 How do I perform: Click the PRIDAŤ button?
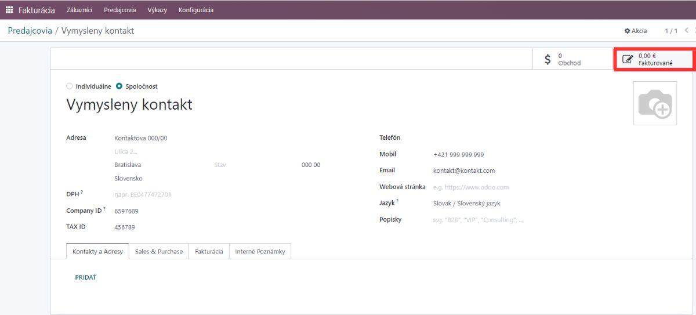86,277
